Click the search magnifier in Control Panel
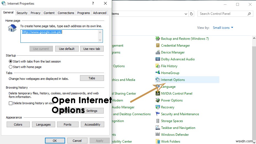Screen dimensions: 256x144 click(x=249, y=14)
